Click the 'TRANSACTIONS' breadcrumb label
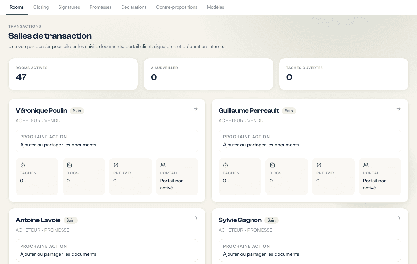Image resolution: width=417 pixels, height=264 pixels. [x=25, y=26]
